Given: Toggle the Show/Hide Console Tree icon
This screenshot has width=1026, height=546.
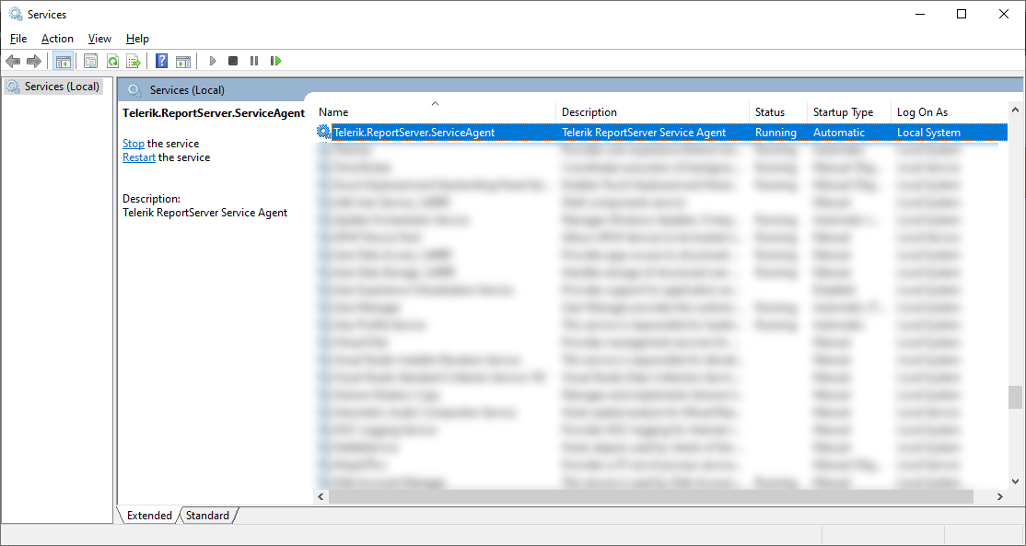Looking at the screenshot, I should (x=64, y=61).
